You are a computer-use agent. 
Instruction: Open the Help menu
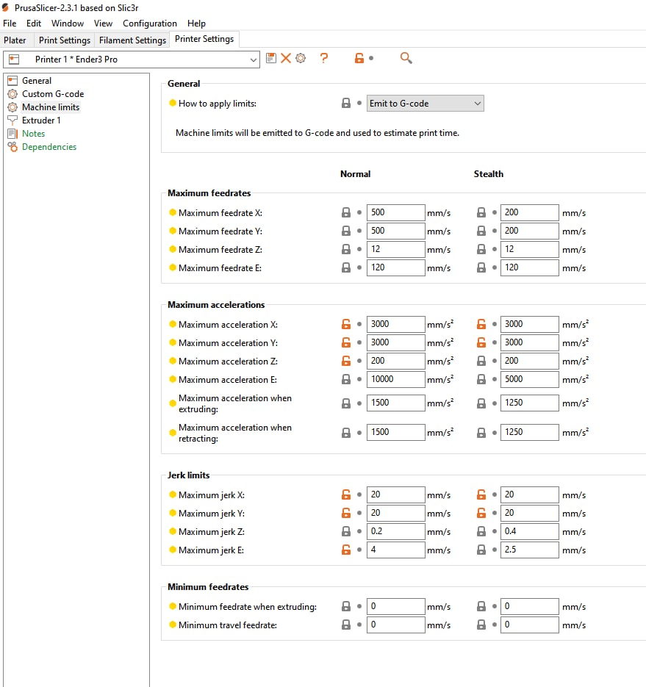click(x=196, y=24)
